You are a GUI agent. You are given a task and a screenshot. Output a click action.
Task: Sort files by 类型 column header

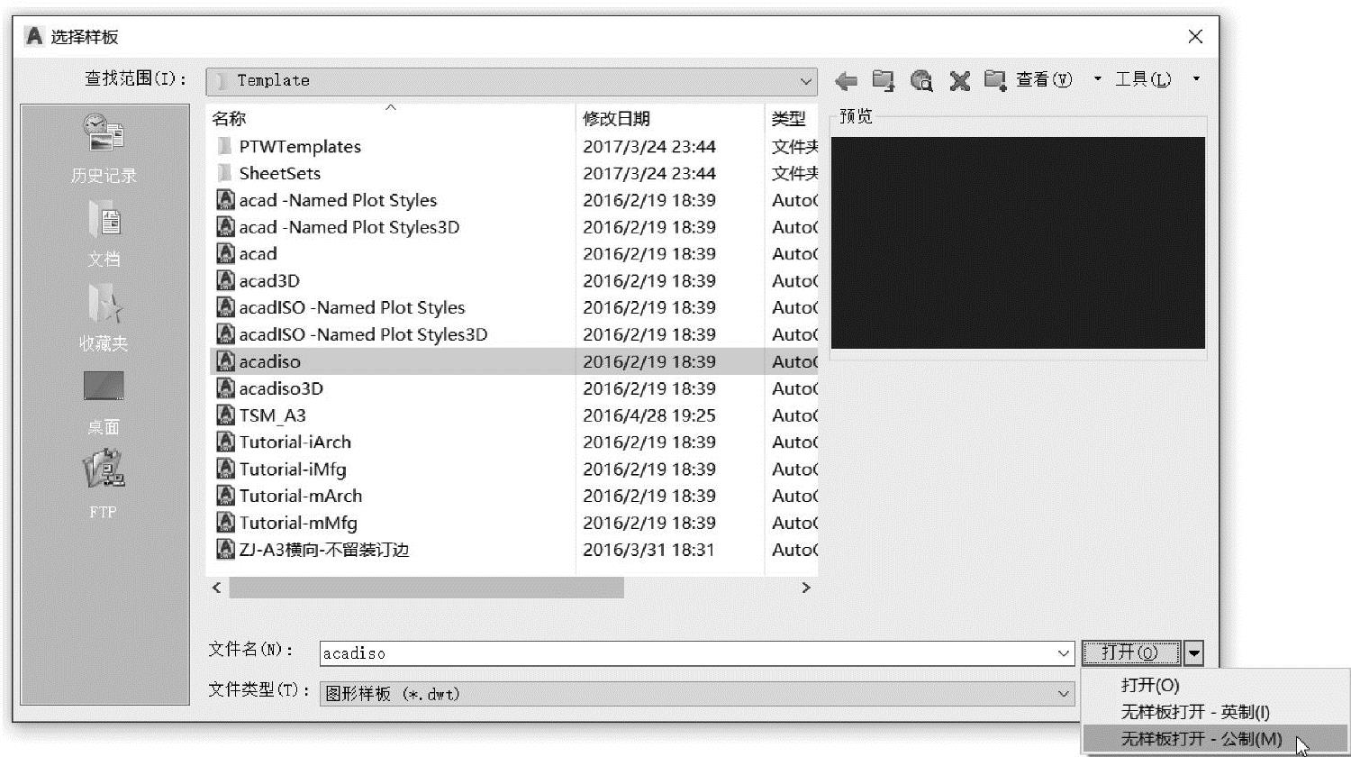791,118
